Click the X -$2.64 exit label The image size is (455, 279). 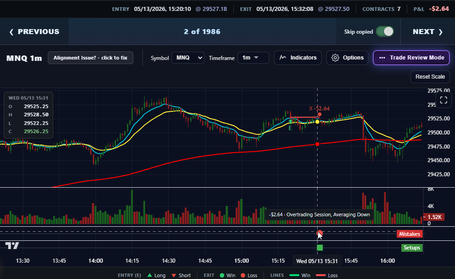pos(319,109)
